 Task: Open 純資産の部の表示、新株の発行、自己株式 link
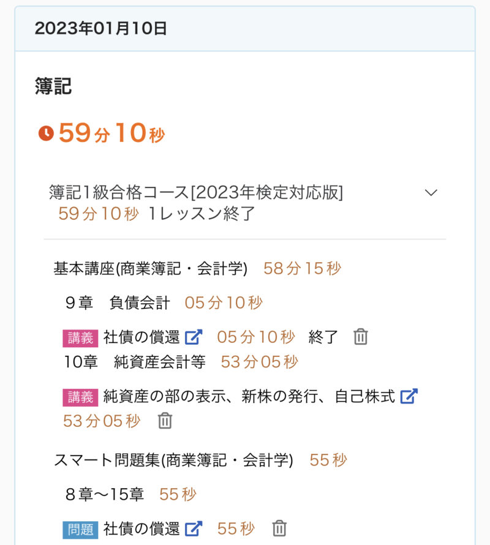(249, 396)
